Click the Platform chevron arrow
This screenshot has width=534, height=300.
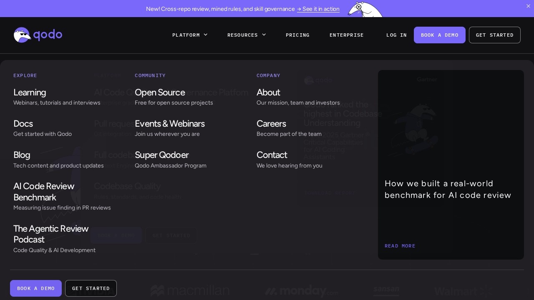[206, 35]
